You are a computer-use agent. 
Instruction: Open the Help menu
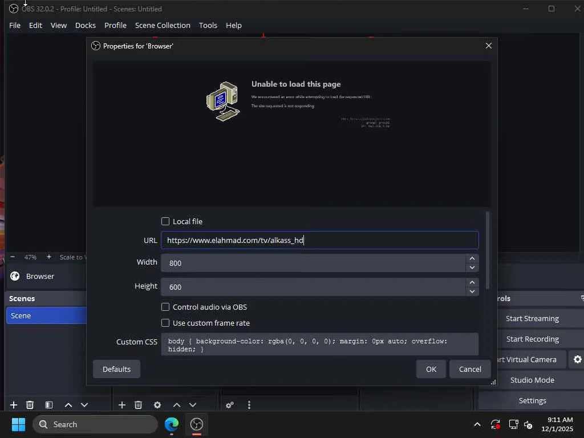pos(233,25)
